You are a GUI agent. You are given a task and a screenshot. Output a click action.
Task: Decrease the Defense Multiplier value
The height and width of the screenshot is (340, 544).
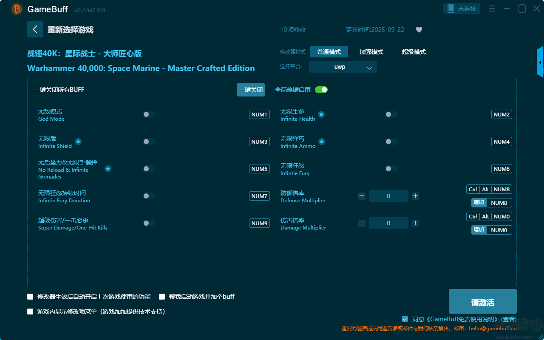click(362, 196)
